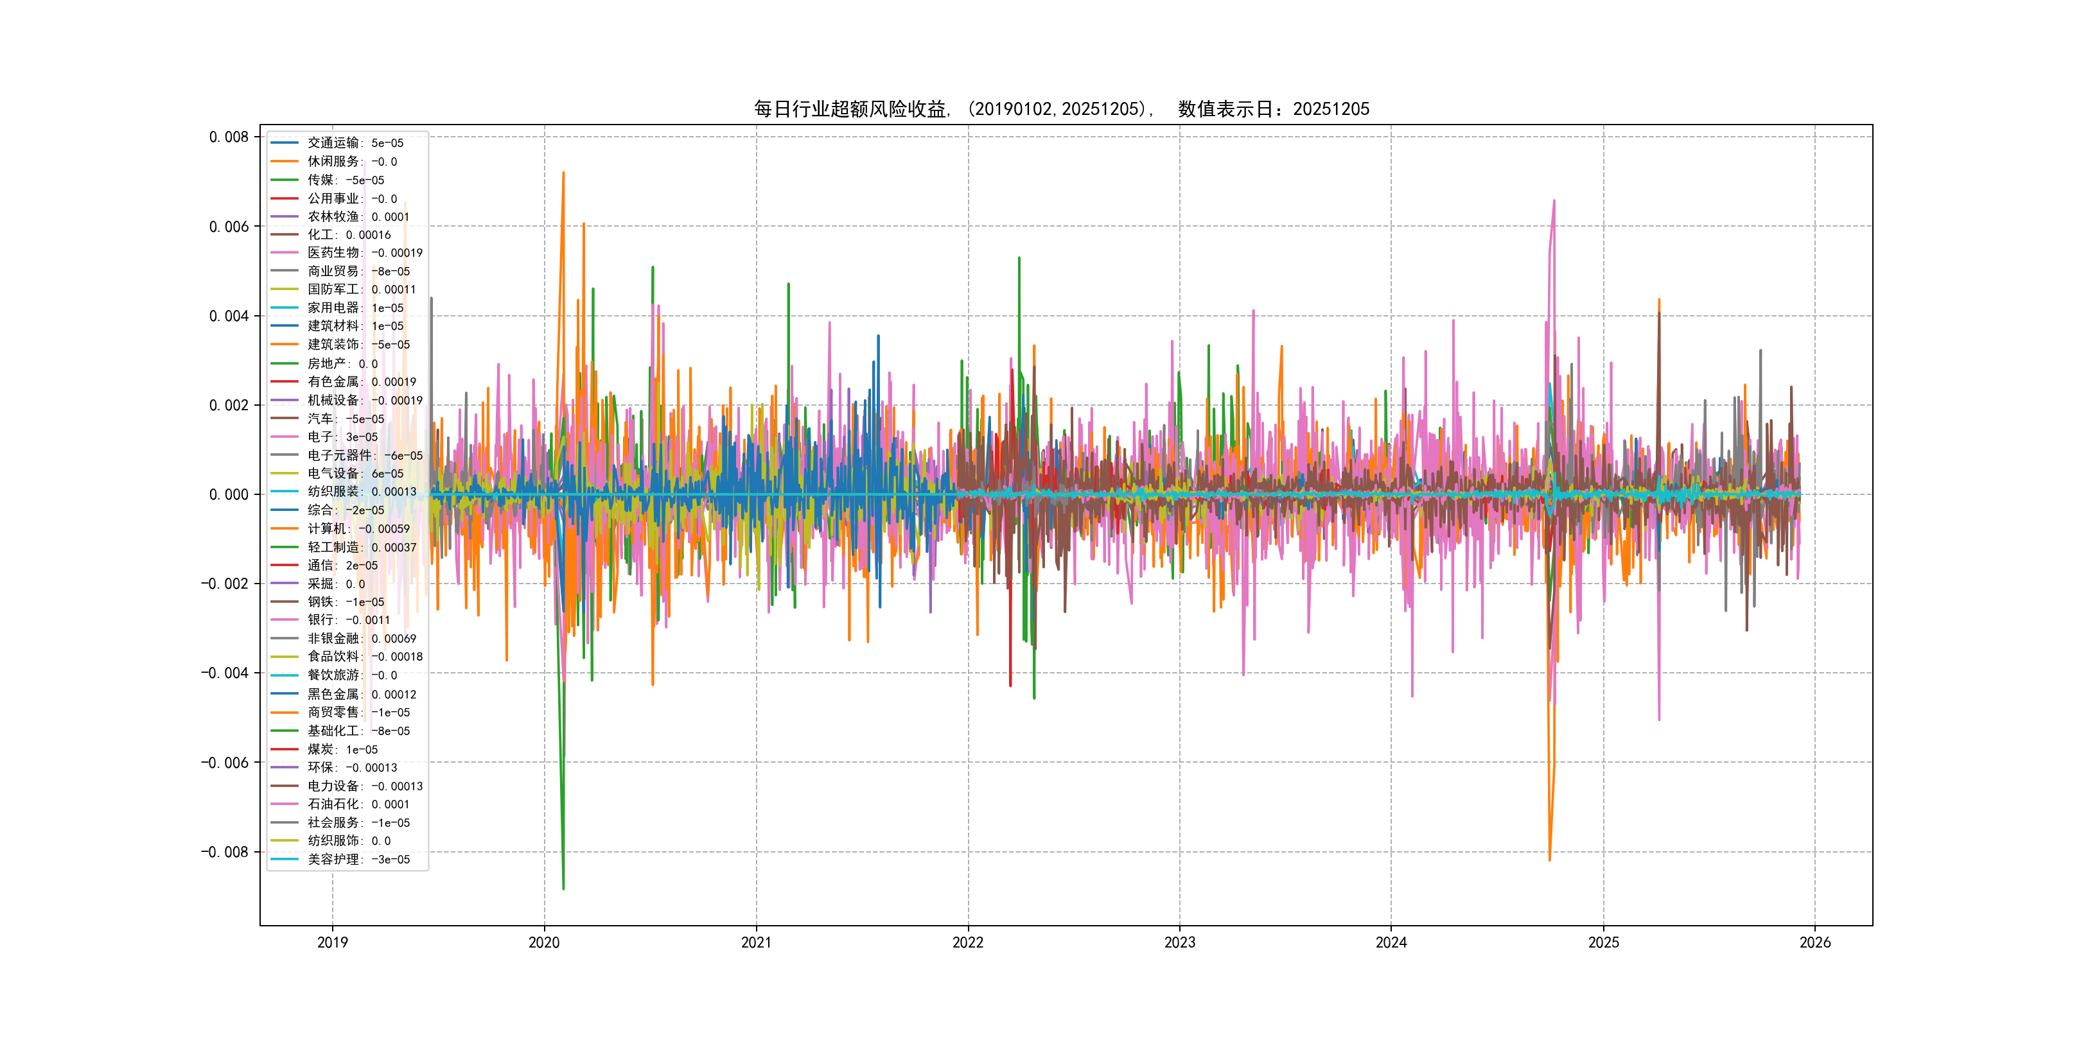This screenshot has height=1040, width=2081.
Task: Click the -0.008 y-axis tick label
Action: pos(225,852)
